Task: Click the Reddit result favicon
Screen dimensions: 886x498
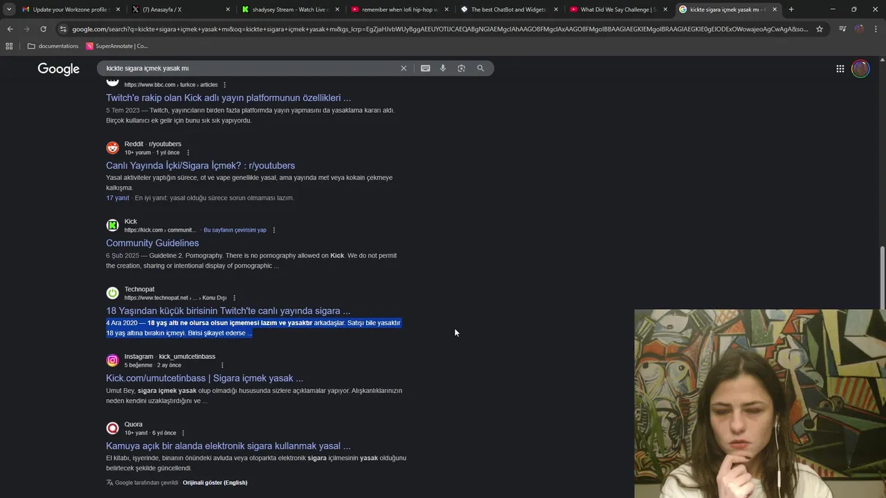Action: (x=112, y=148)
